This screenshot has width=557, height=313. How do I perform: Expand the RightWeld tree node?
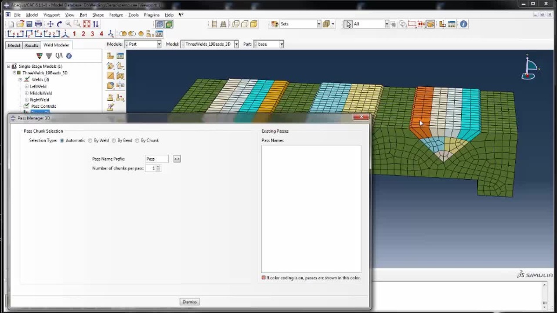pos(27,100)
